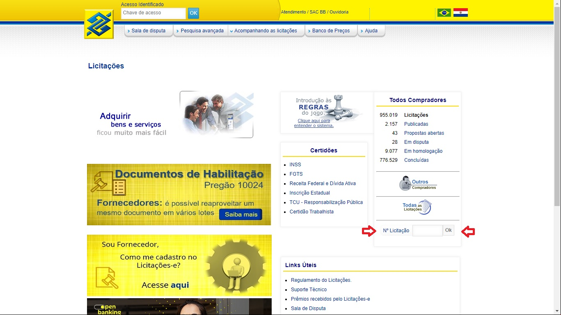The image size is (561, 315).
Task: Open the FGTS certidão link
Action: 296,174
